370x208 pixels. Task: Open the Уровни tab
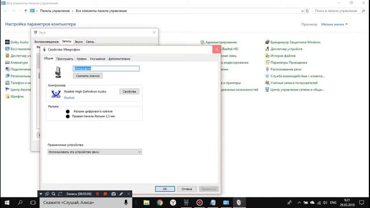(x=82, y=59)
